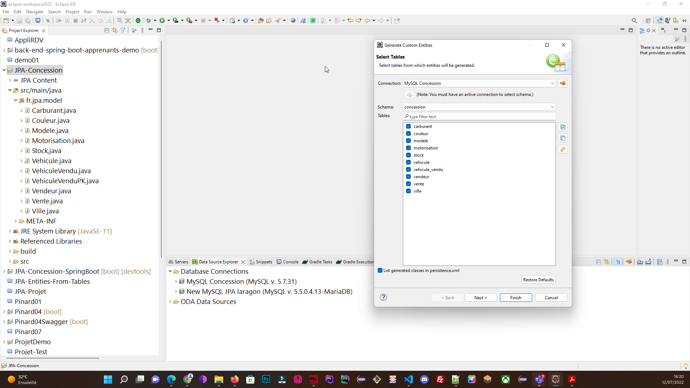Open the Connection dropdown
The height and width of the screenshot is (388, 690).
click(x=552, y=83)
